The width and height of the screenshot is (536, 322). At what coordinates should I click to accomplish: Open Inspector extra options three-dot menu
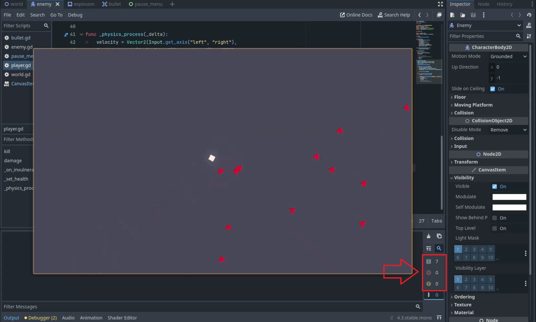pyautogui.click(x=484, y=15)
